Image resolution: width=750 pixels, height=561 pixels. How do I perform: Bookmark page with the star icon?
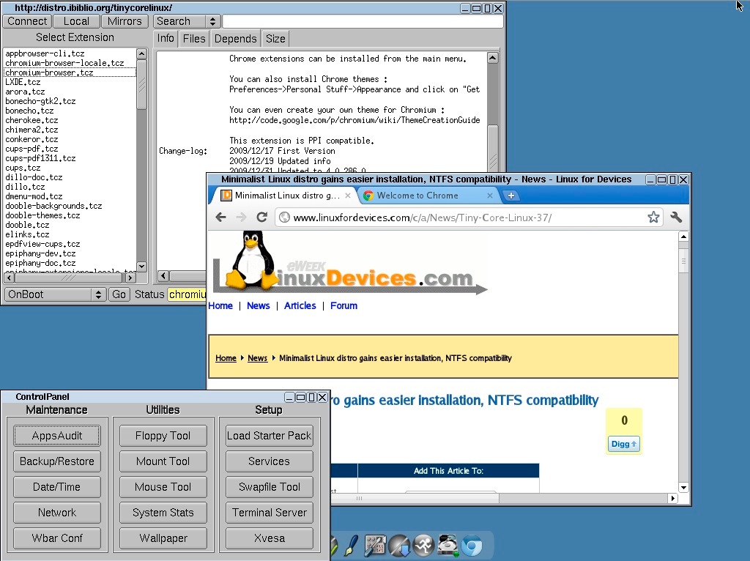point(653,218)
